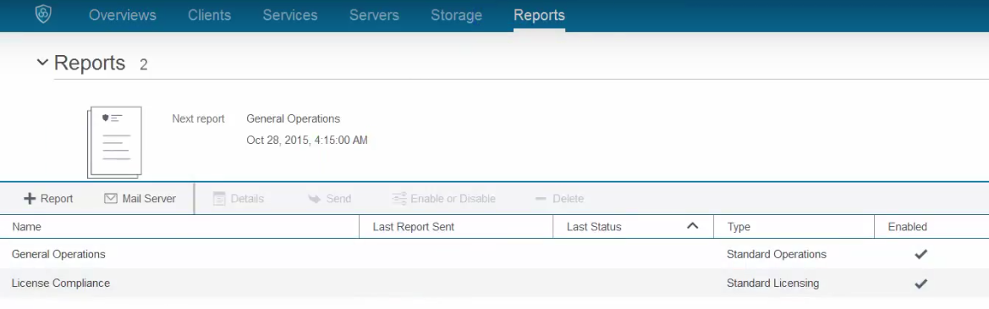Click the Delete minus icon

[x=540, y=199]
